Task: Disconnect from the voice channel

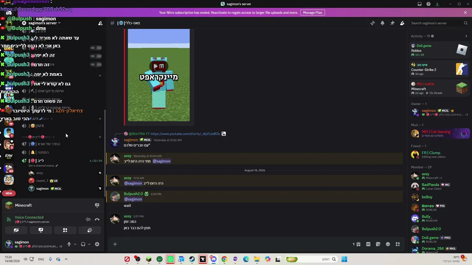Action: [97, 219]
